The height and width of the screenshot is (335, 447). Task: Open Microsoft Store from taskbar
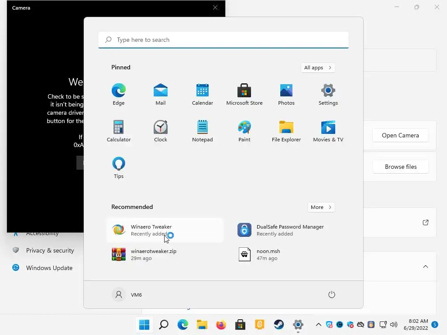241,325
